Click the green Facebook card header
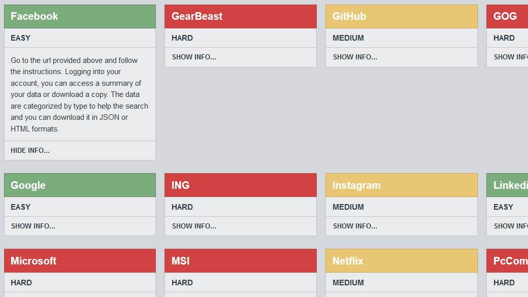 [80, 16]
